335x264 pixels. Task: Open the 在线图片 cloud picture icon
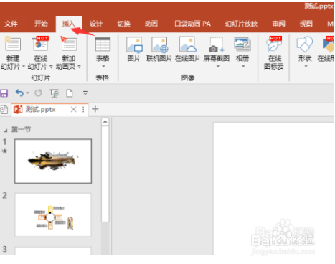pos(188,44)
